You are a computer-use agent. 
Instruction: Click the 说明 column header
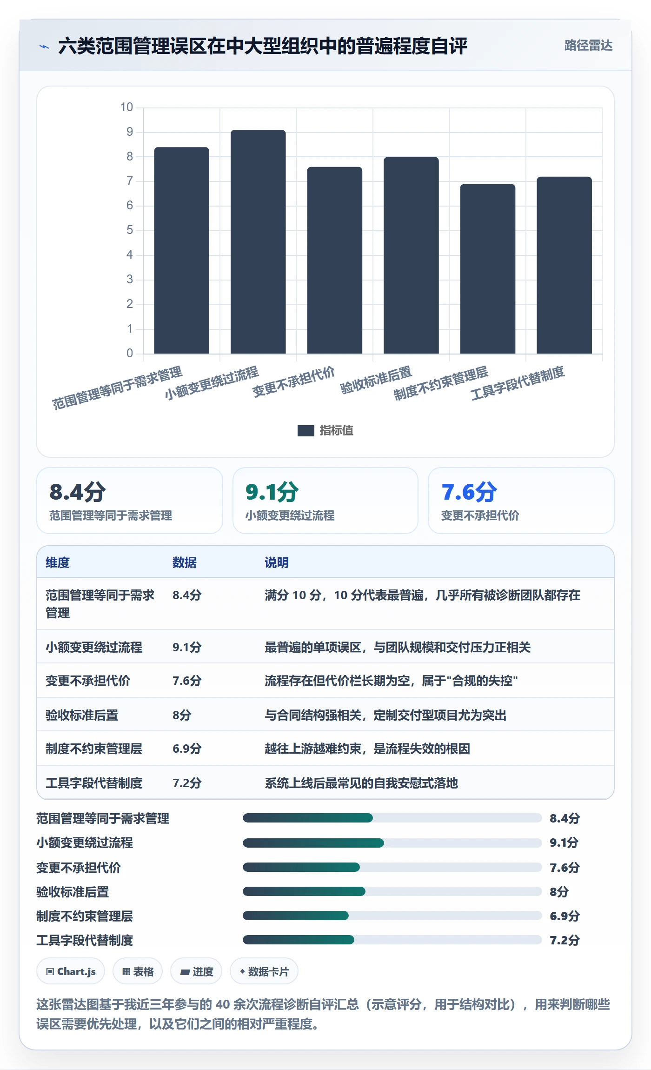pyautogui.click(x=277, y=562)
